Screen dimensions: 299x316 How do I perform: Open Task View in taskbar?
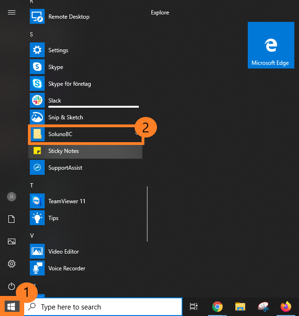pos(193,307)
